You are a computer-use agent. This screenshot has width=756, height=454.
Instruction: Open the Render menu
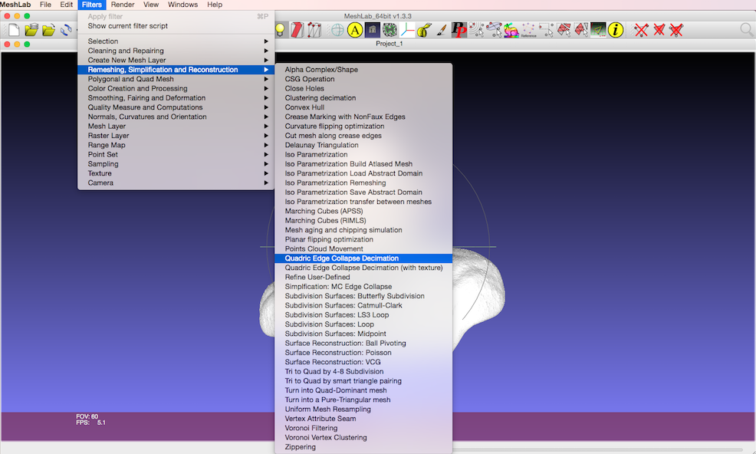[x=123, y=5]
